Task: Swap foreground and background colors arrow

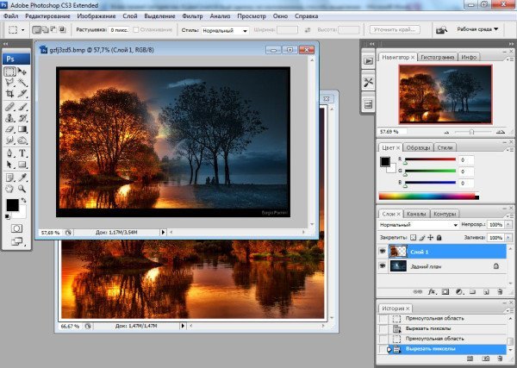Action: (24, 200)
